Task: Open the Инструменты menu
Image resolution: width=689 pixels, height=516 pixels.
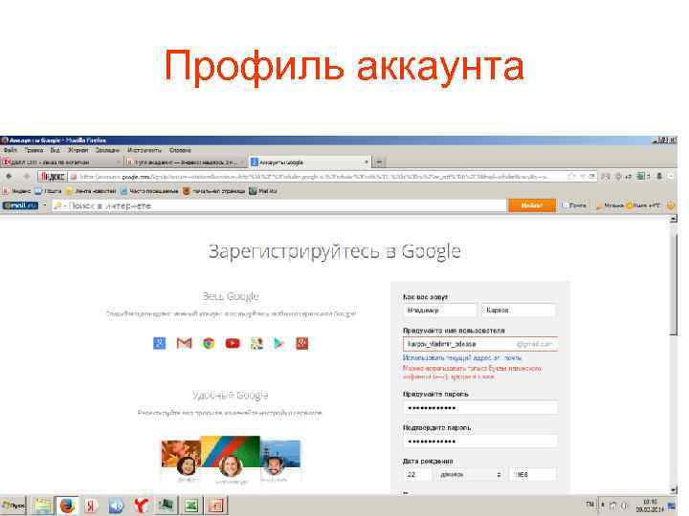Action: (144, 150)
